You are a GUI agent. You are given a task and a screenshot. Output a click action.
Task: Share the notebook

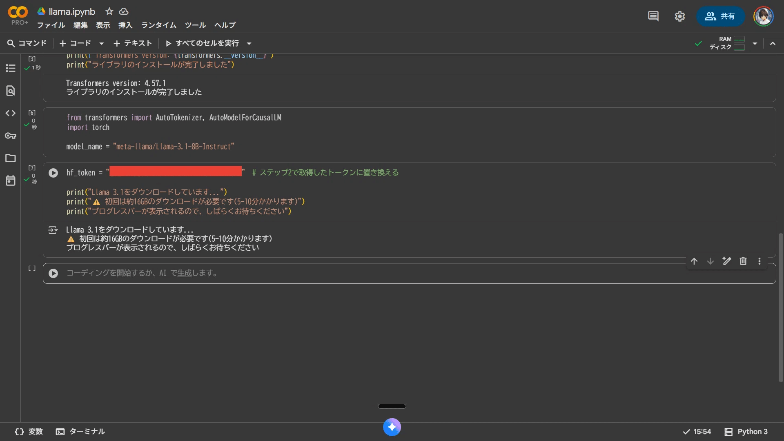pyautogui.click(x=720, y=16)
